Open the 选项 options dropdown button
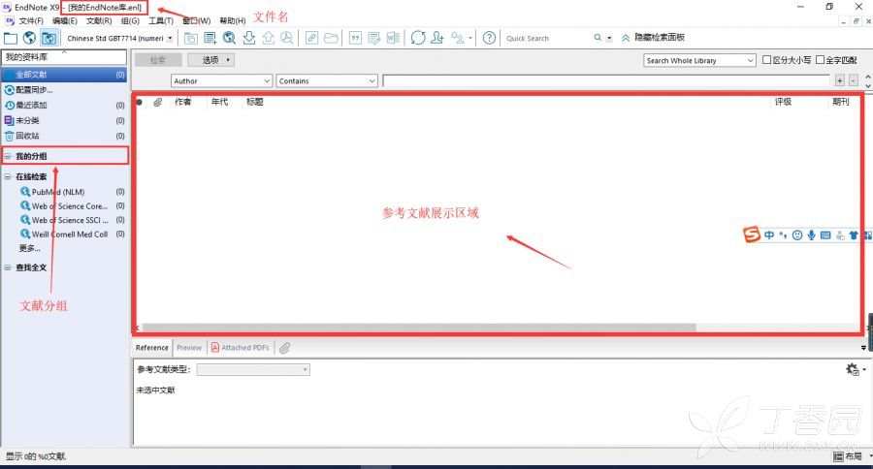 coord(211,59)
